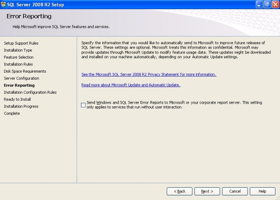Open Help for this setup page
This screenshot has width=280, height=200.
click(x=262, y=191)
